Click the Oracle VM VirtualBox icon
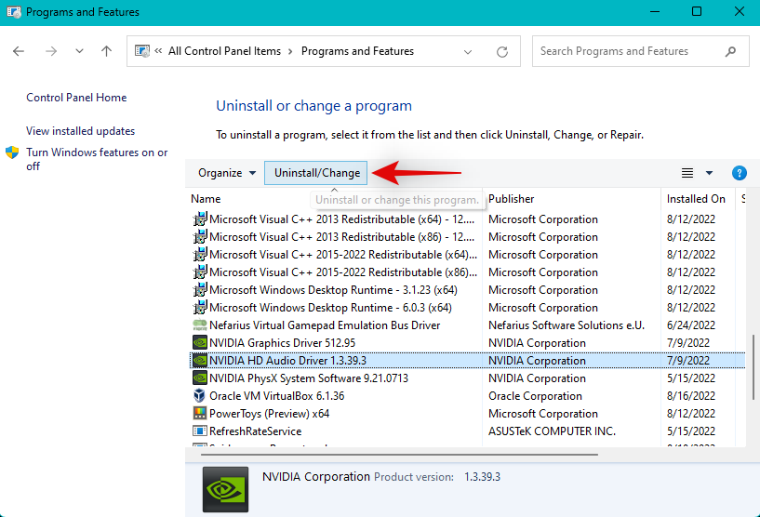This screenshot has height=517, width=760. coord(200,396)
